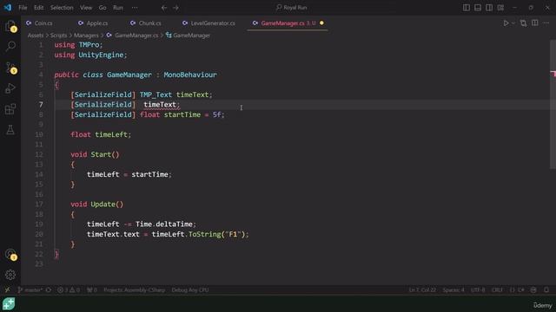The height and width of the screenshot is (312, 556).
Task: Click Managers in the breadcrumb
Action: click(x=86, y=36)
